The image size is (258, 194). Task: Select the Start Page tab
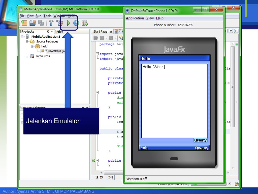coord(100,32)
